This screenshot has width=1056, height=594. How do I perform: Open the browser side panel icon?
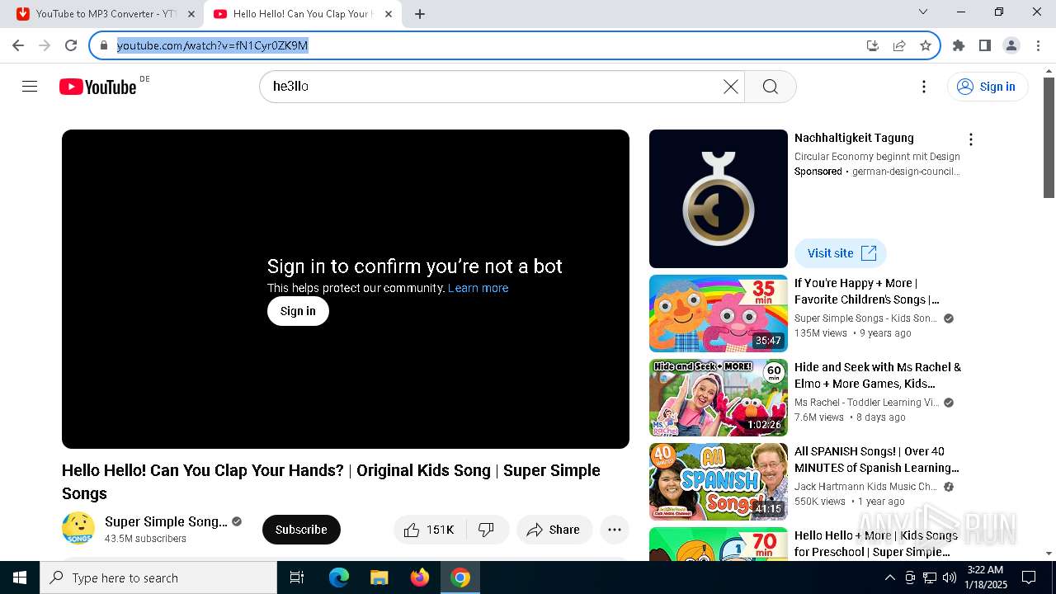[x=985, y=45]
